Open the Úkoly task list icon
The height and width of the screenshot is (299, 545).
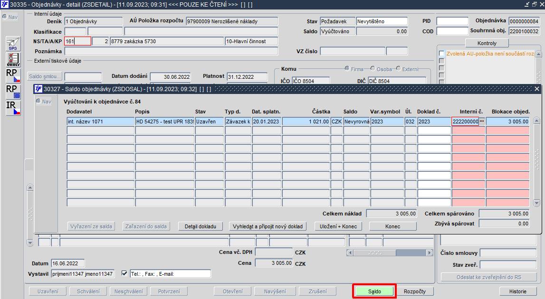13,59
